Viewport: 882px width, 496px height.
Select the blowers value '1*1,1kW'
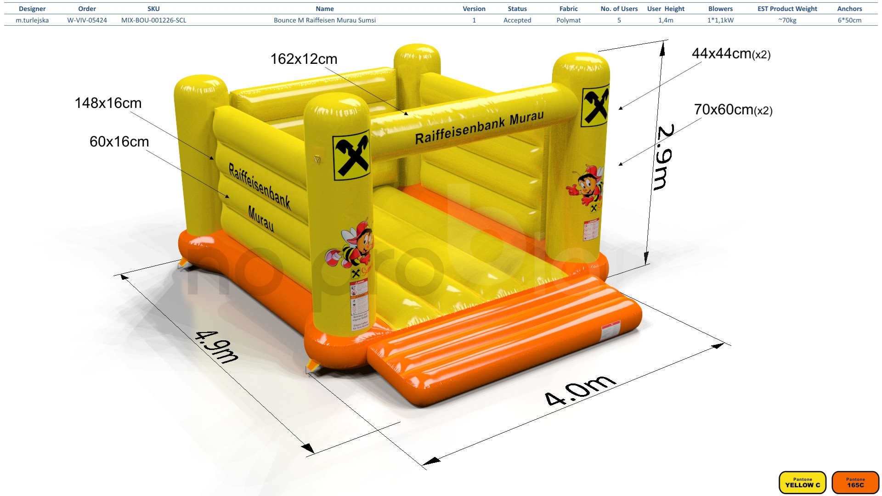[720, 20]
